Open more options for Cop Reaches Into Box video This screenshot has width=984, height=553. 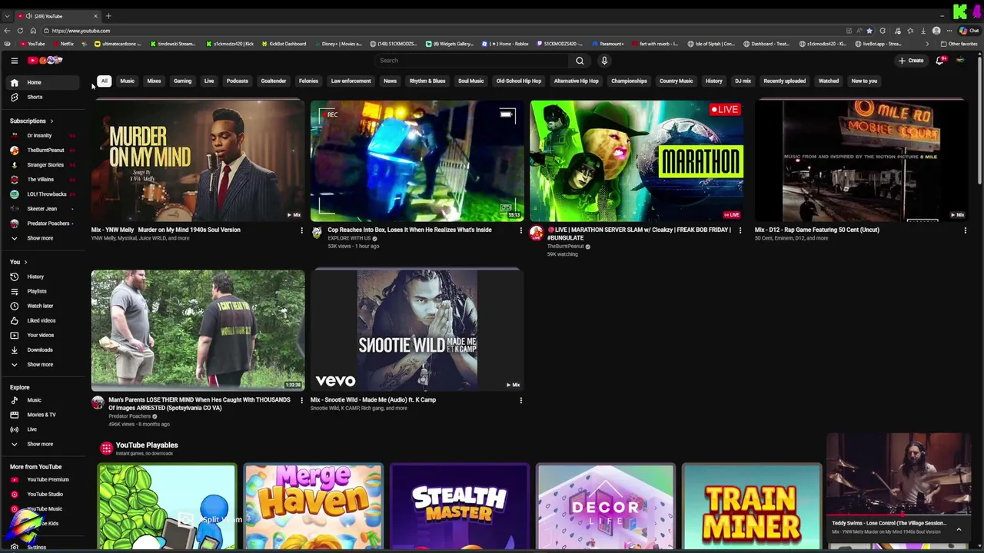tap(520, 230)
